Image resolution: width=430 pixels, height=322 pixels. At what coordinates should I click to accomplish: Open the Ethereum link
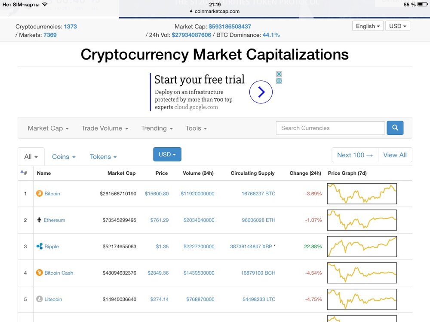54,220
